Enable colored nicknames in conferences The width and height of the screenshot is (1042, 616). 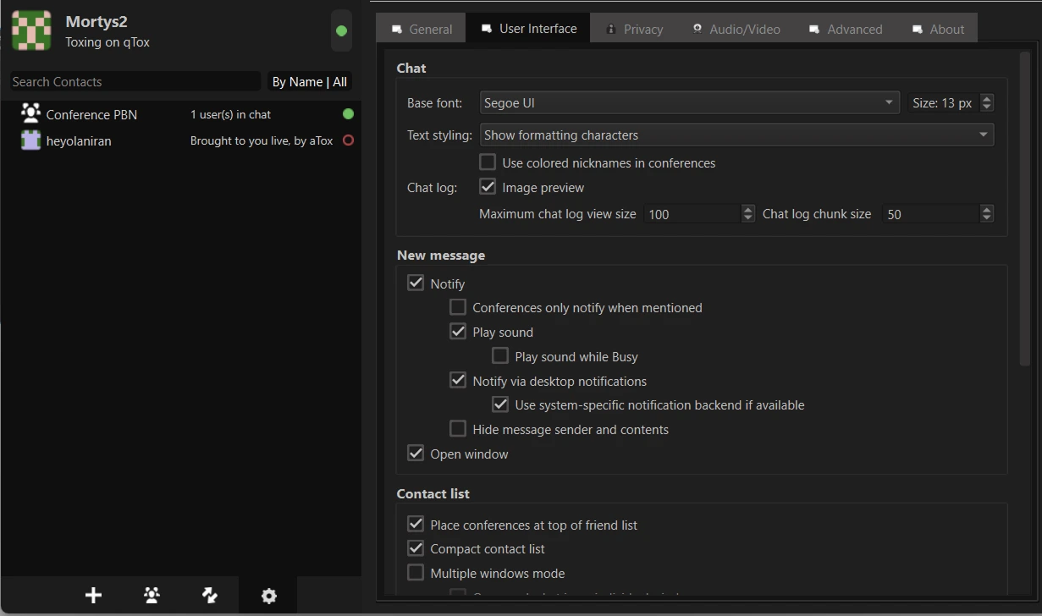488,162
